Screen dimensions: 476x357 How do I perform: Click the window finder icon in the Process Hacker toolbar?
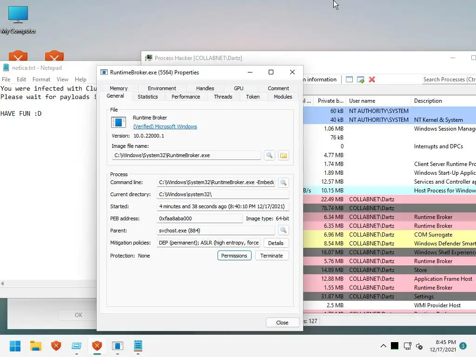click(x=349, y=79)
